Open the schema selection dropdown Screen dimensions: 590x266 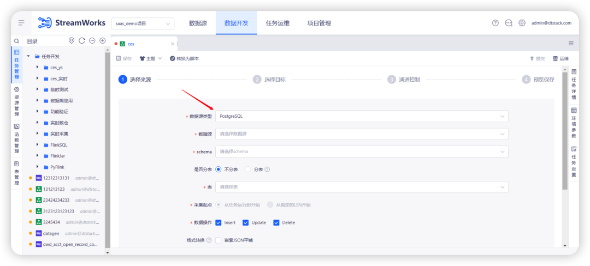362,152
